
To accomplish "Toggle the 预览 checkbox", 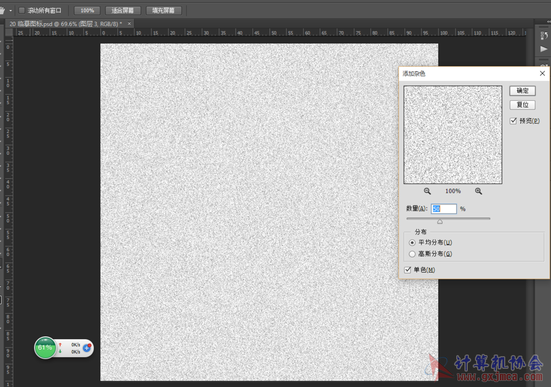I will pos(514,121).
